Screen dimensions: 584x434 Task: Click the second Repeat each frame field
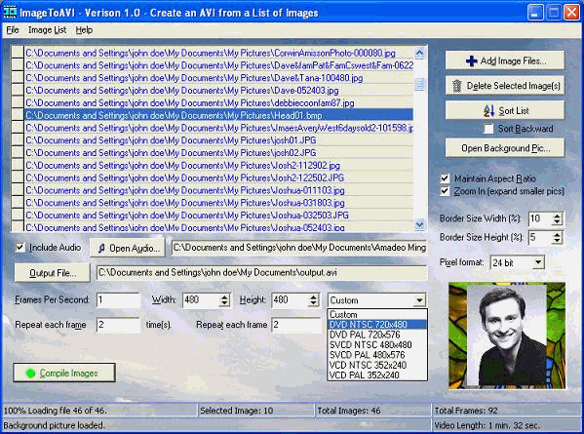[296, 325]
